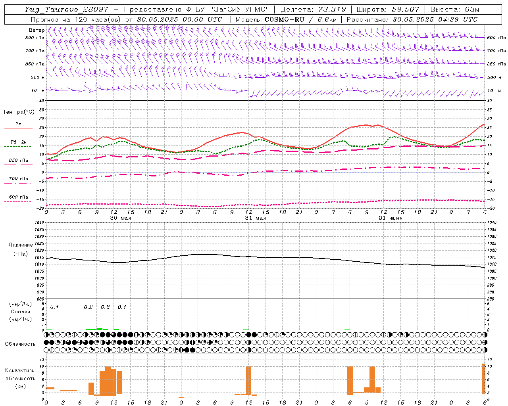Click the Конвективн. convective cloud label
This screenshot has width=508, height=406.
[x=20, y=371]
